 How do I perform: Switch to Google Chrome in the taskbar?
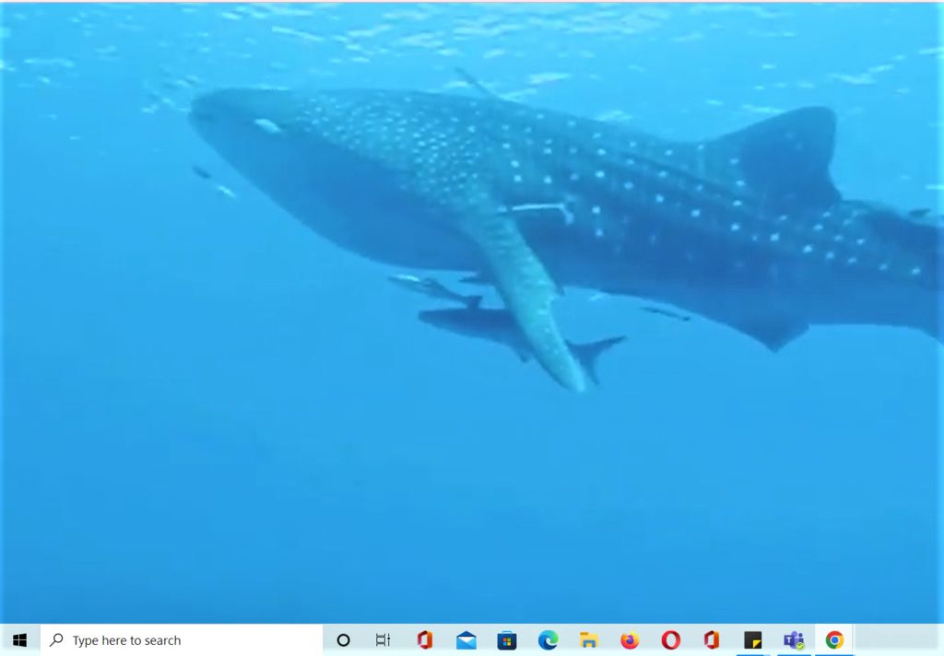pos(834,639)
